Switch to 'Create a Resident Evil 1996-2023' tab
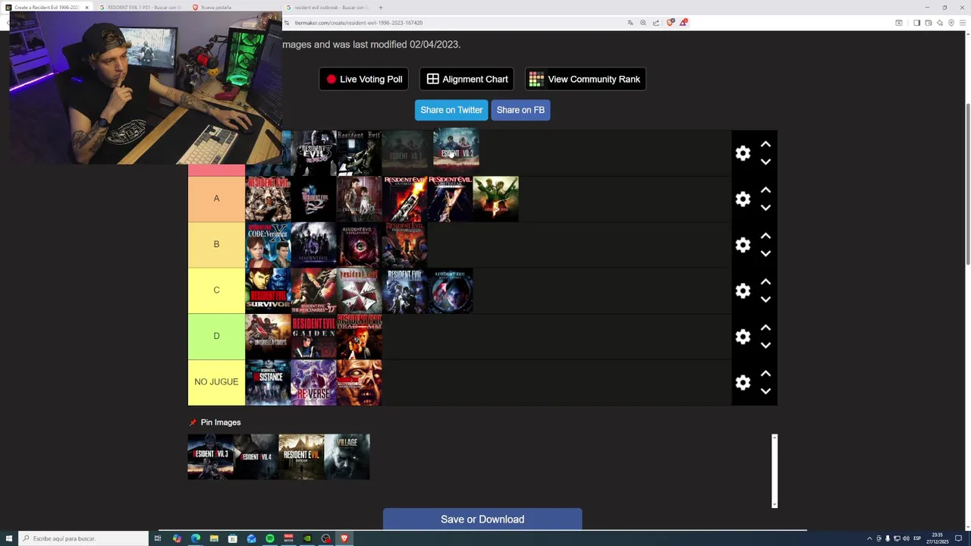Viewport: 971px width, 546px height. click(47, 7)
